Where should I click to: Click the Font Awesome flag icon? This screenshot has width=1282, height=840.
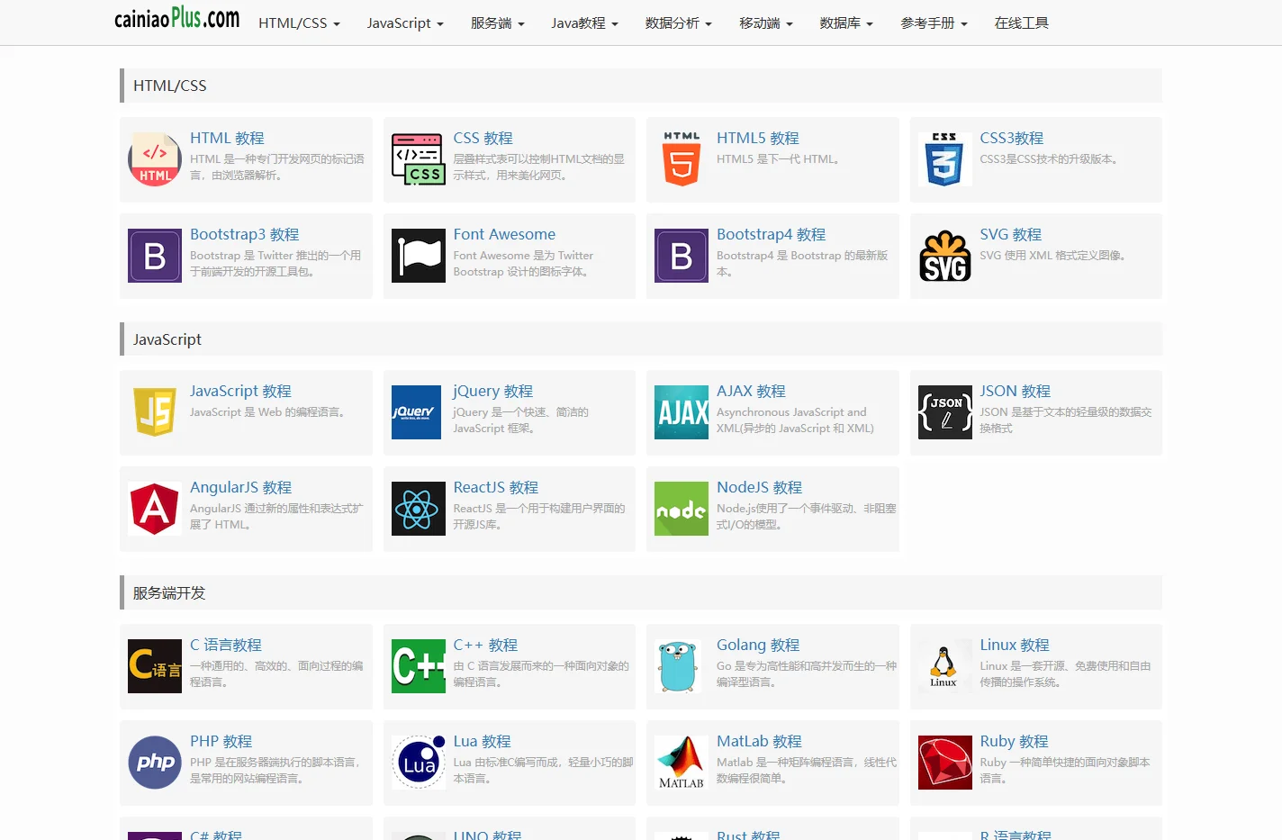pos(419,256)
